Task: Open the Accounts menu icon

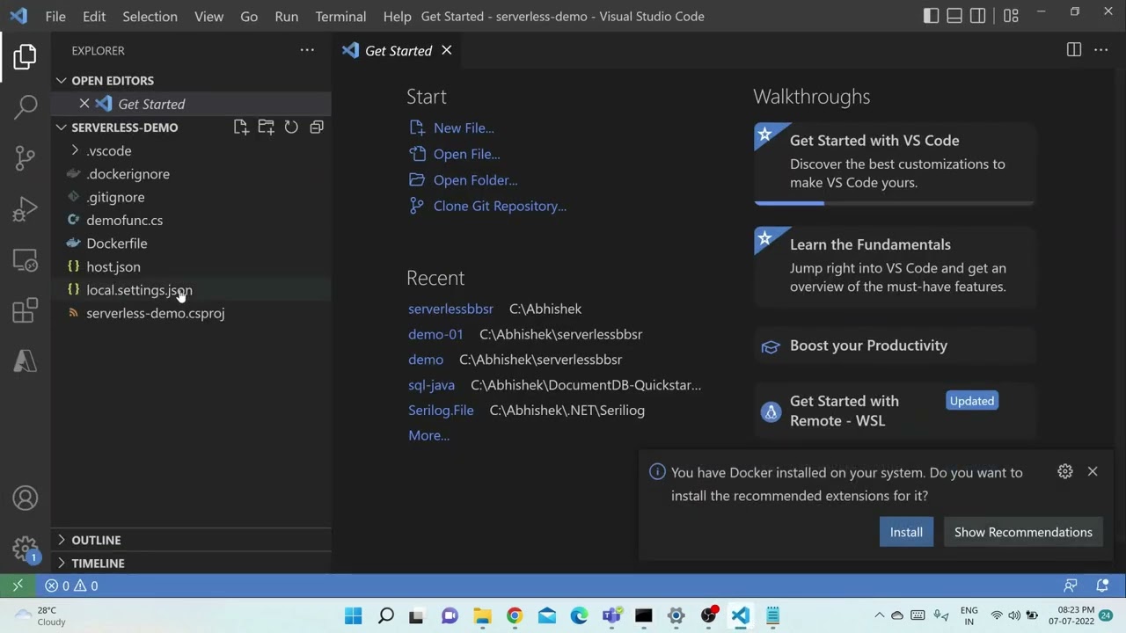Action: 26,498
